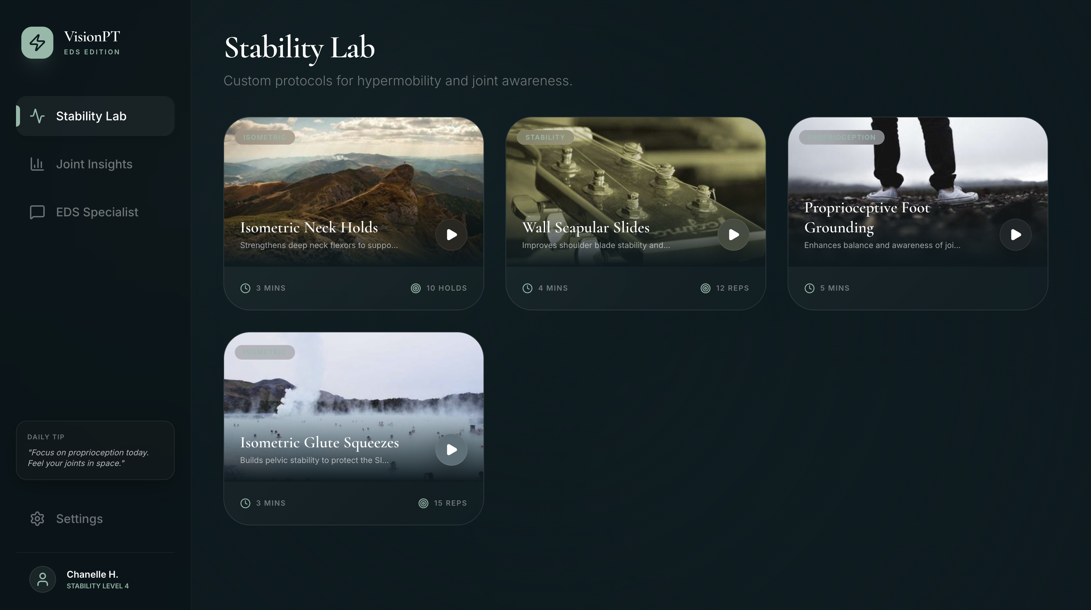This screenshot has width=1091, height=610.
Task: Click the STABILITY tag on Wall Scapular Slides
Action: pyautogui.click(x=545, y=137)
